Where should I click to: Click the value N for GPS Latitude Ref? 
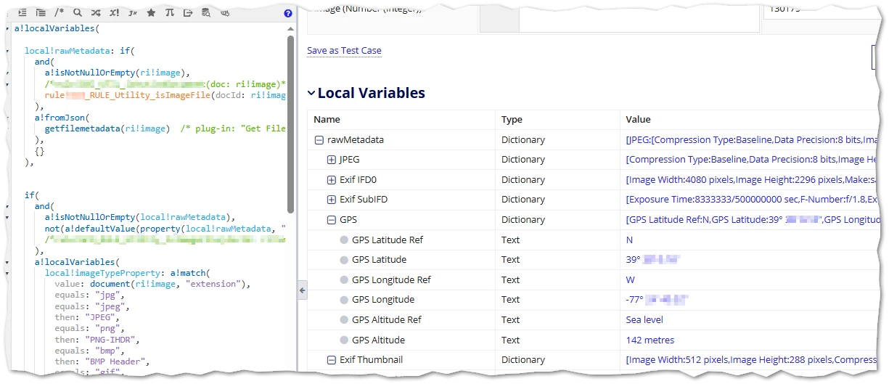point(629,240)
